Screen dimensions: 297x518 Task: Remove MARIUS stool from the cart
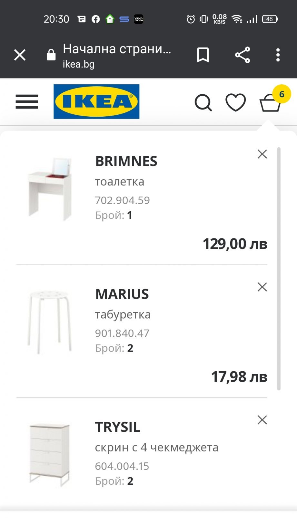pyautogui.click(x=262, y=287)
